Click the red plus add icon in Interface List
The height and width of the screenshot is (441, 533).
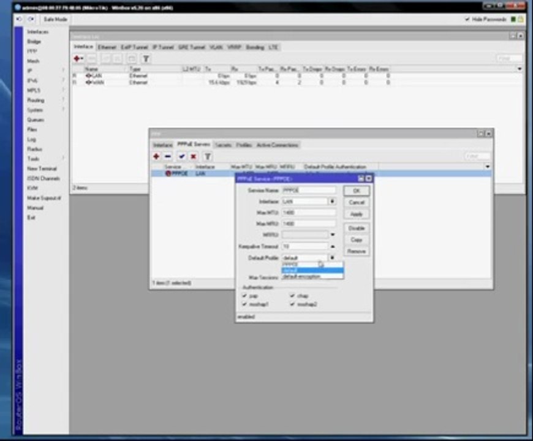[x=78, y=59]
